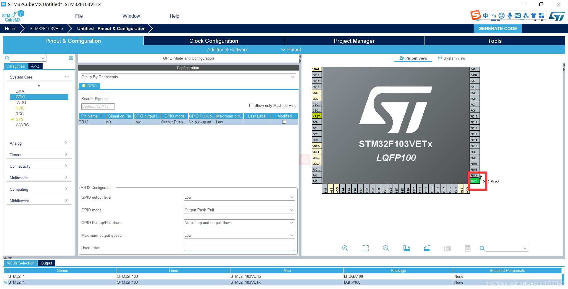This screenshot has height=289, width=568.
Task: Go to Home breadcrumb
Action: (x=11, y=29)
